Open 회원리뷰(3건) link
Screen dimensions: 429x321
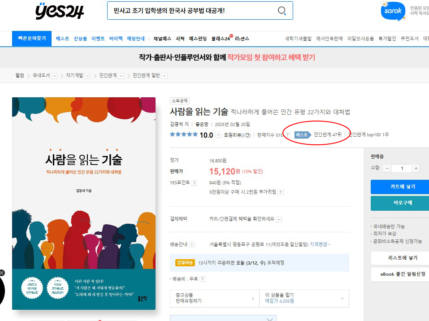[237, 134]
